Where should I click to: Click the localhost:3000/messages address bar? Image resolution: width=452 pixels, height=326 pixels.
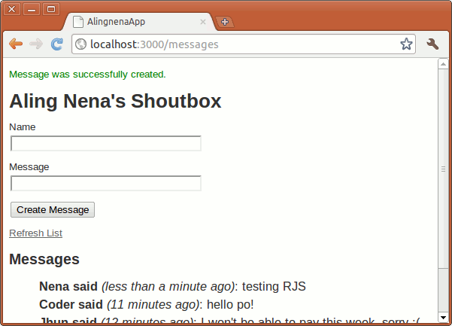point(241,44)
